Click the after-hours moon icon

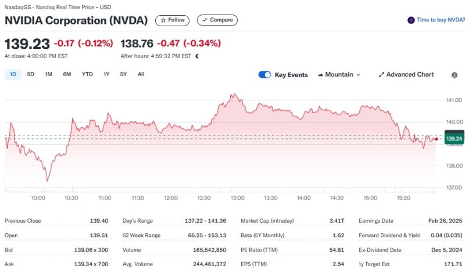[x=197, y=56]
